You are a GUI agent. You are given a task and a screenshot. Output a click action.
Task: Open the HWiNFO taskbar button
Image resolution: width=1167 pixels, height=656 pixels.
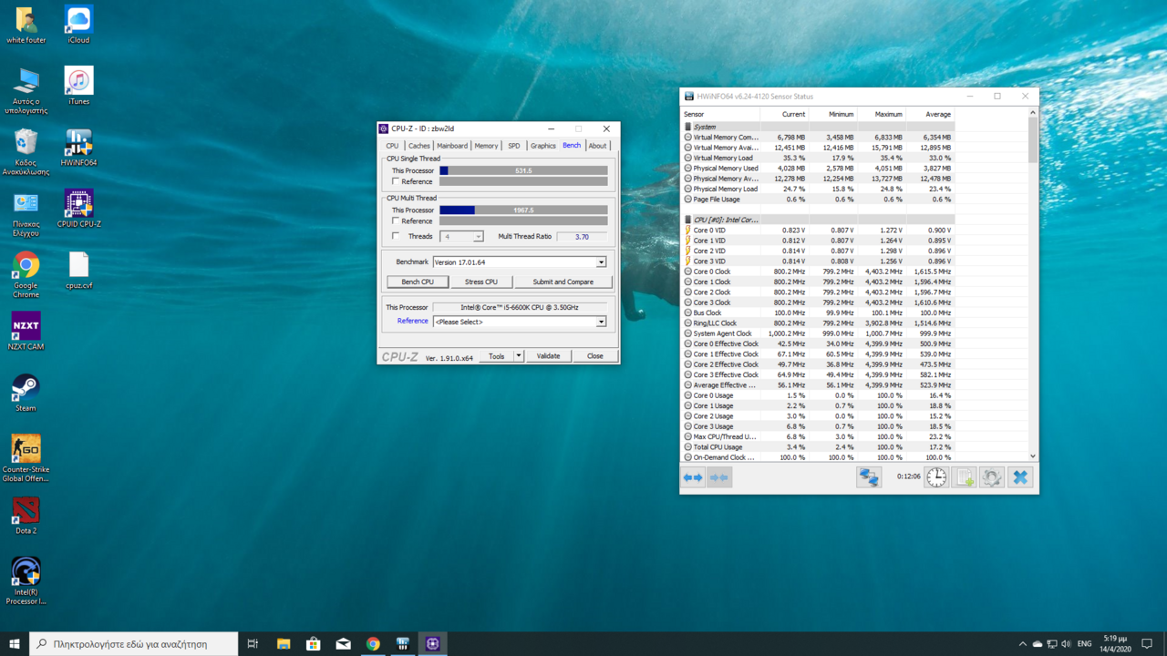point(402,643)
